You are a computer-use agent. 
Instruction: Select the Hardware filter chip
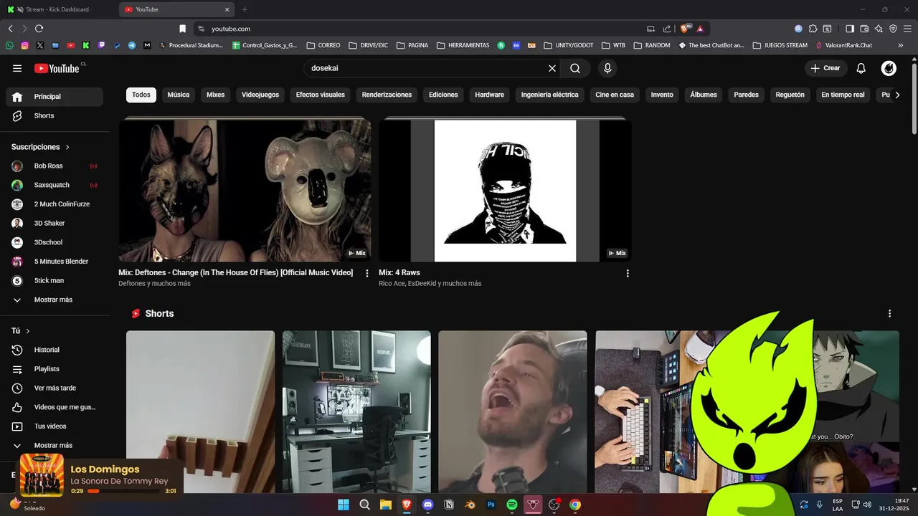pos(490,95)
